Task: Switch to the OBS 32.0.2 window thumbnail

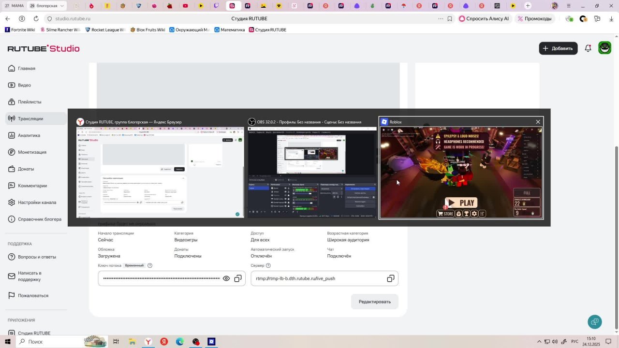Action: tap(312, 168)
